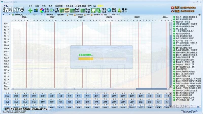Toggle rule 教师一次连续上课上限
Viewport: 203px width, 114px height.
click(174, 57)
